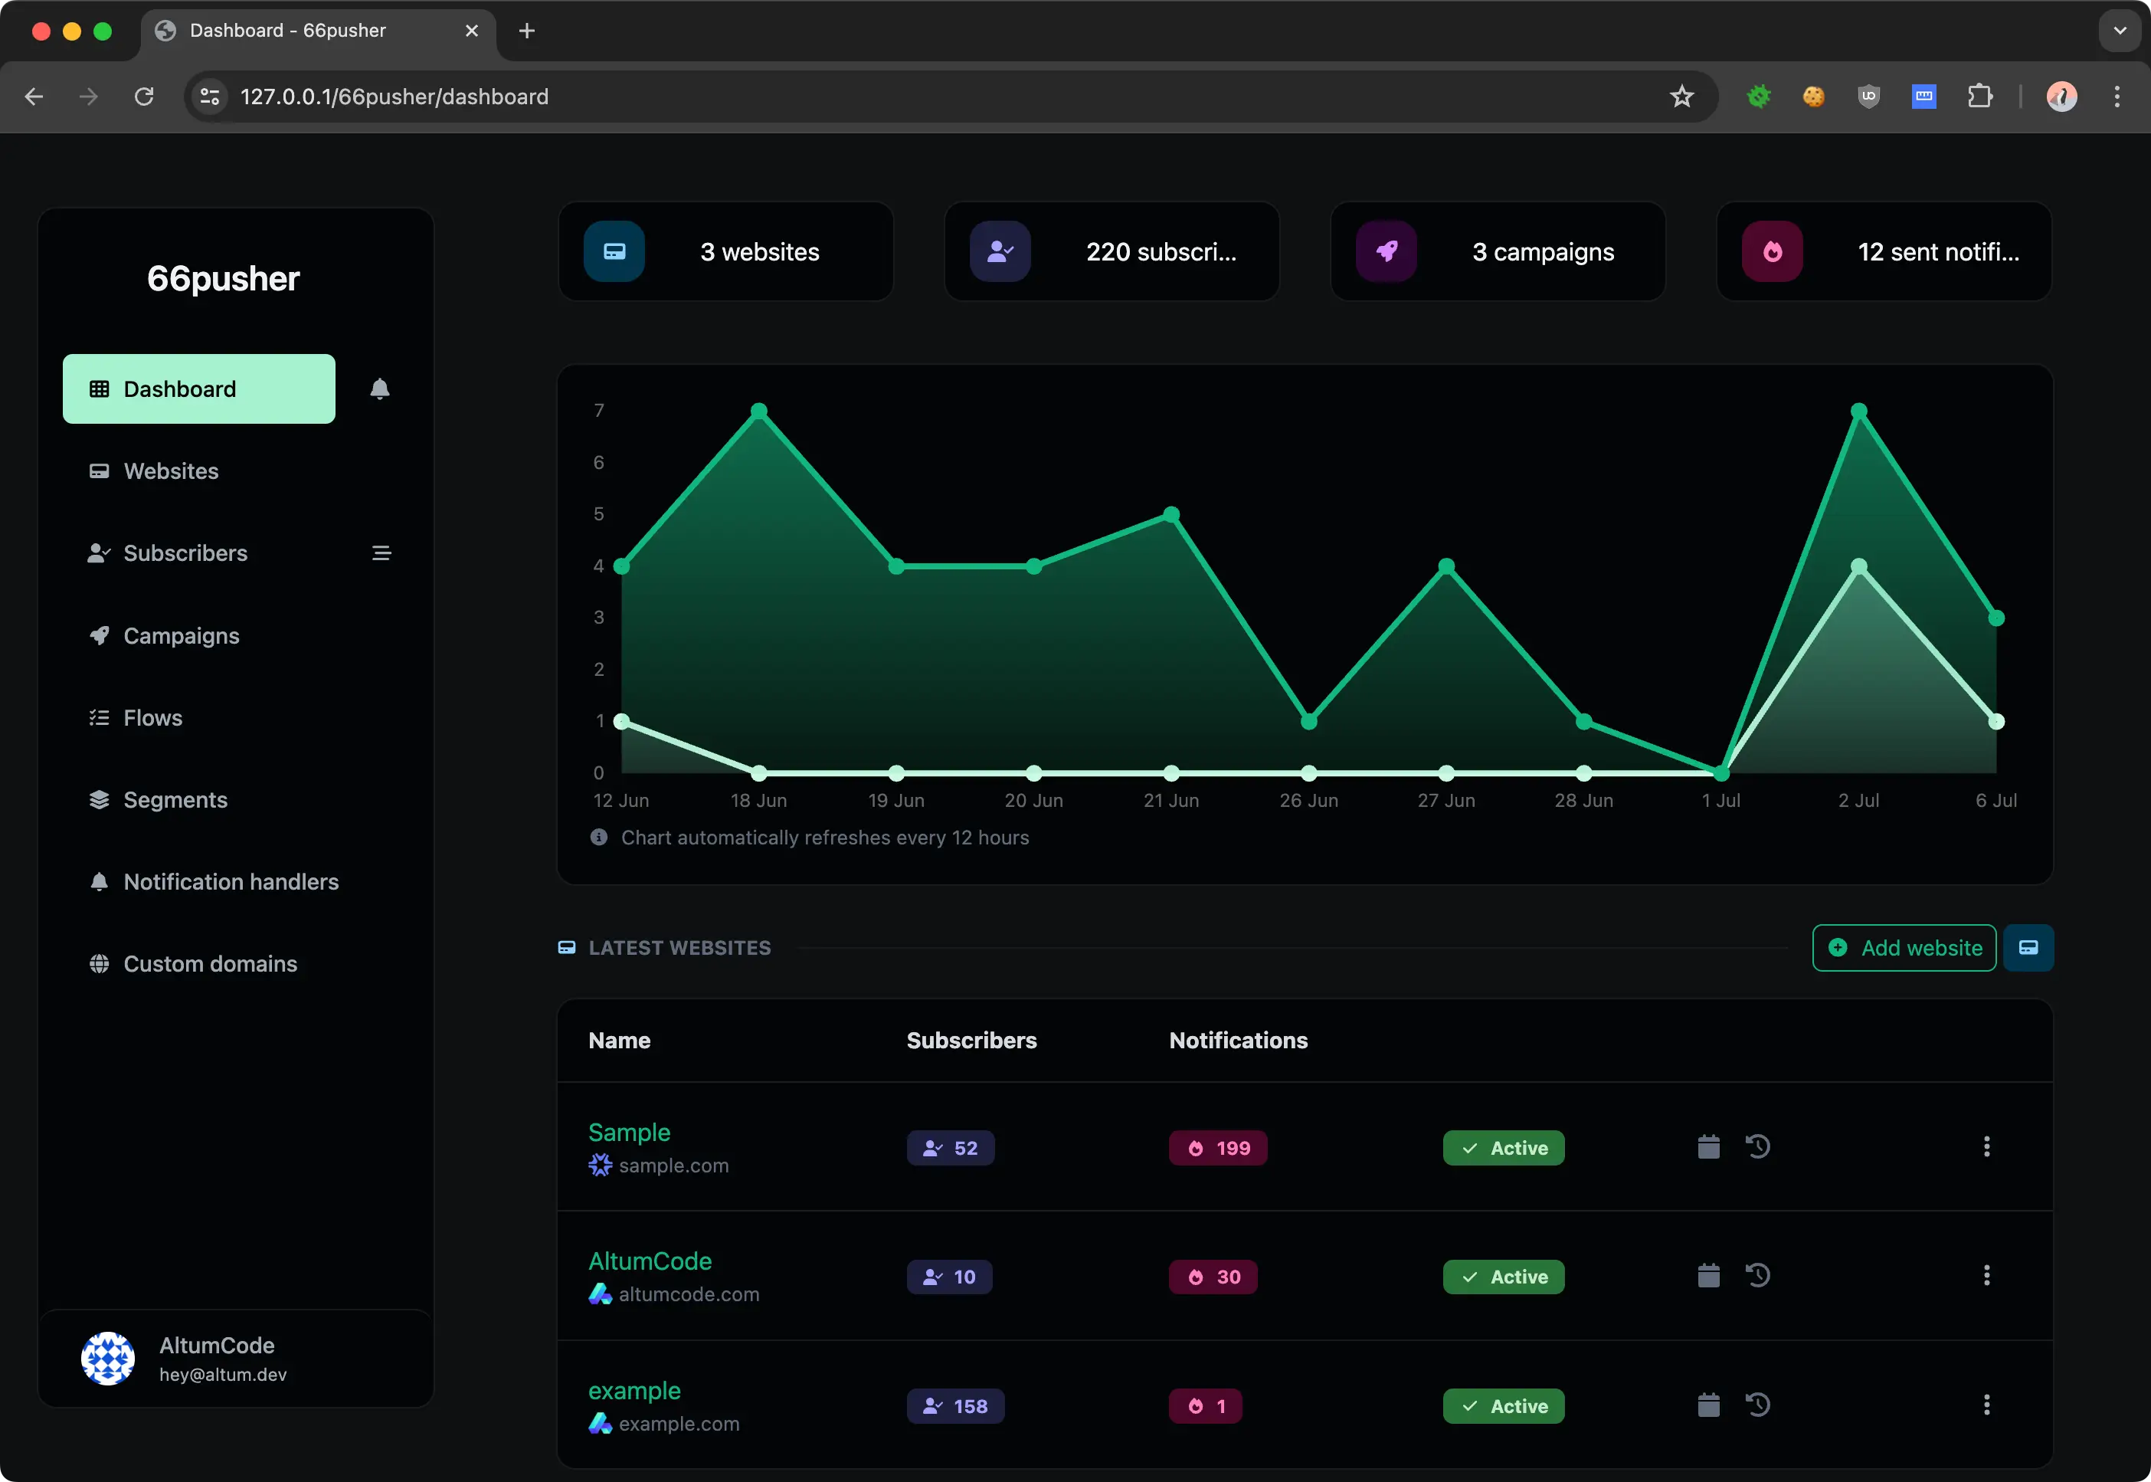Switch to Dashboard - 66pusher browser tab

pyautogui.click(x=288, y=30)
